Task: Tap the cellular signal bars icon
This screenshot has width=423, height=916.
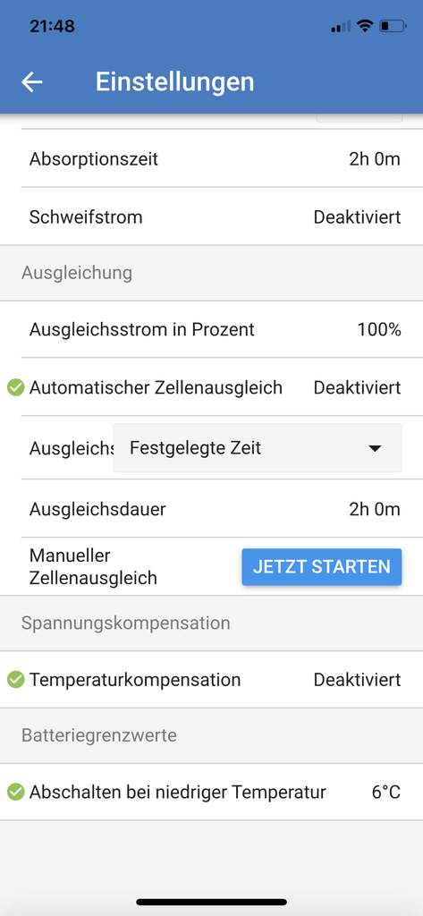Action: 341,26
